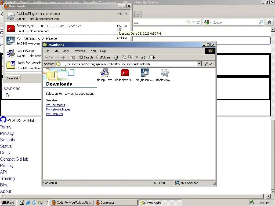Open the Tools menu in Explorer
The height and width of the screenshot is (206, 275).
tap(93, 51)
